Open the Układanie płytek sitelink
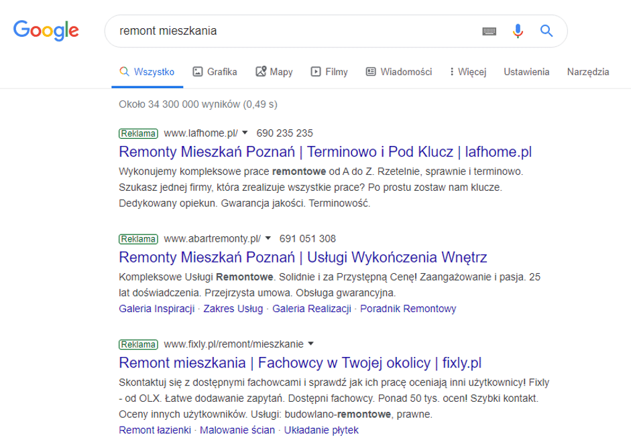The width and height of the screenshot is (631, 448). [x=321, y=430]
